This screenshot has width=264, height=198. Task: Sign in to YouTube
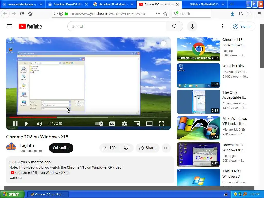[x=243, y=26]
